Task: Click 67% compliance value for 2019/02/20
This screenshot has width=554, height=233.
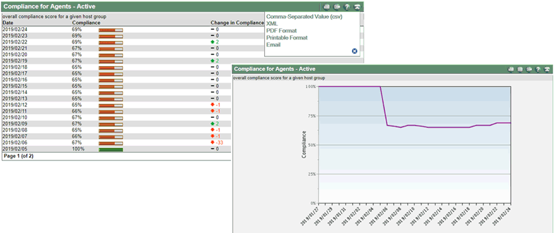Action: 76,55
